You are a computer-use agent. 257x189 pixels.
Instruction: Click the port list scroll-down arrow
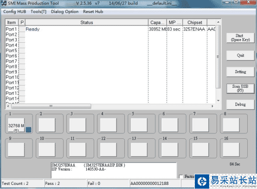coord(218,101)
